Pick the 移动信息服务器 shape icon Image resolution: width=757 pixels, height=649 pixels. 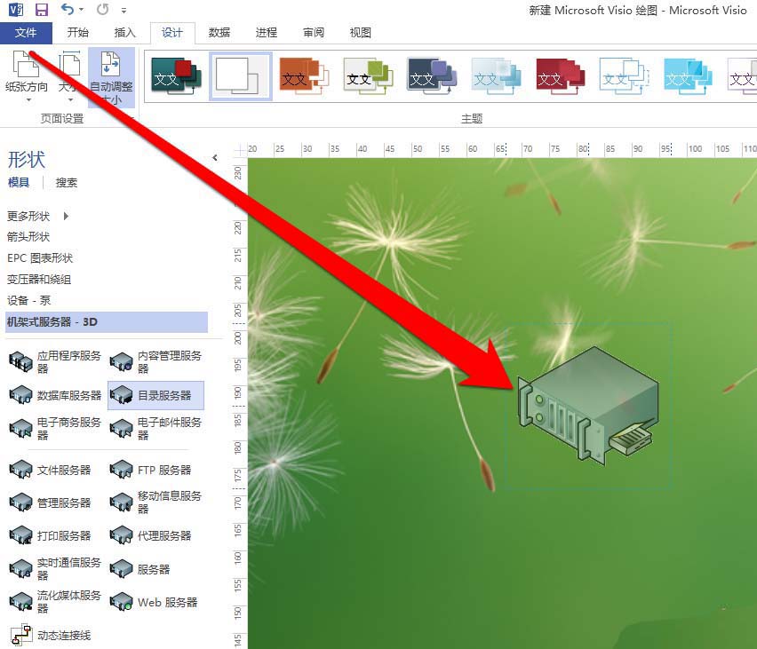tap(121, 503)
